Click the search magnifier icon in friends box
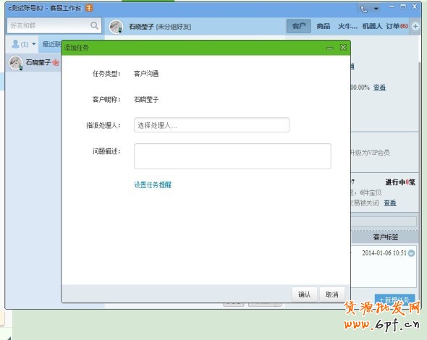Viewport: 427px width, 340px height. tap(94, 25)
